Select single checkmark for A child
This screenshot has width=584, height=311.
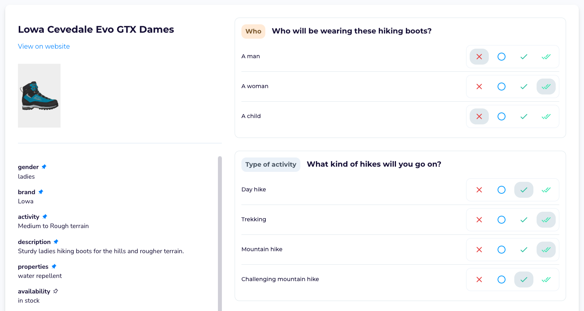(x=524, y=116)
